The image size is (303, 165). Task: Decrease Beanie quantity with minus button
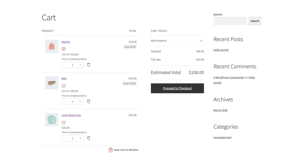tap(65, 65)
